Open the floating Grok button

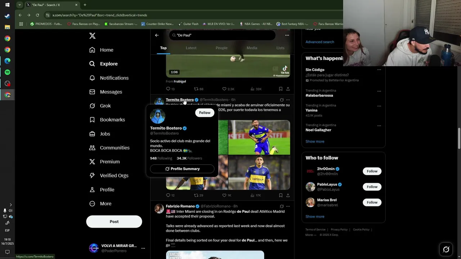click(446, 249)
